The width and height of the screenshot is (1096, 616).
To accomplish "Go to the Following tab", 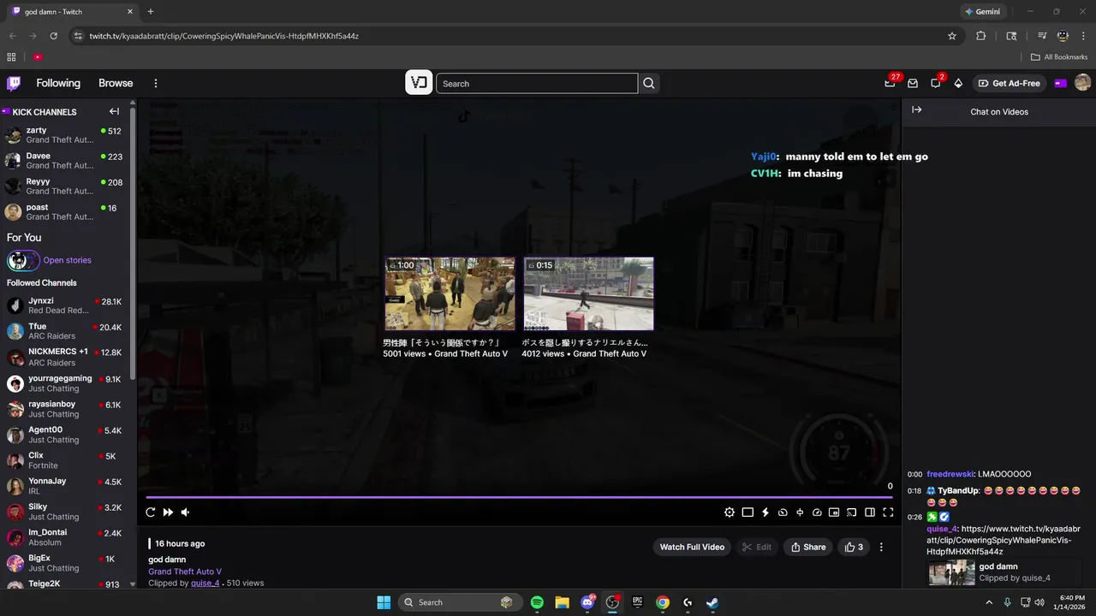I will [x=58, y=83].
